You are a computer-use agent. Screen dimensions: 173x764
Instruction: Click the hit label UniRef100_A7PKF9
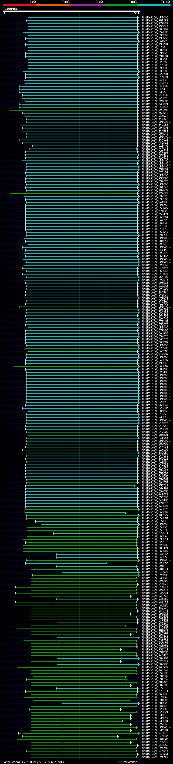[155, 23]
